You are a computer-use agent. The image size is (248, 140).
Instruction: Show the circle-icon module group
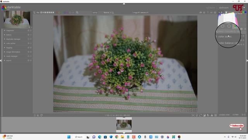[x=229, y=26]
